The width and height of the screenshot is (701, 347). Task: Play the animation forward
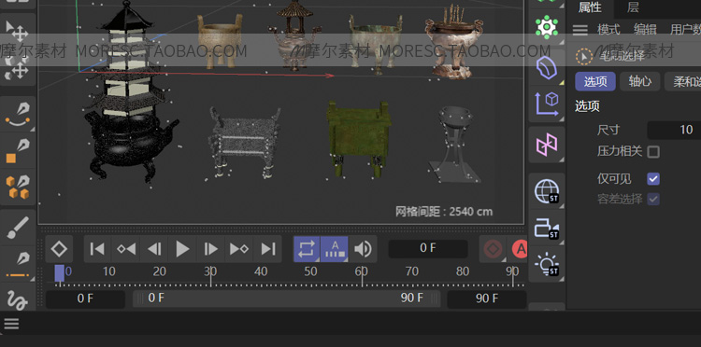pyautogui.click(x=182, y=249)
